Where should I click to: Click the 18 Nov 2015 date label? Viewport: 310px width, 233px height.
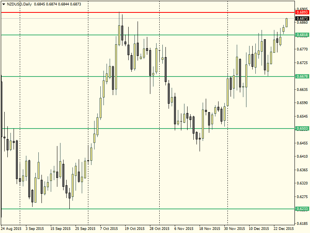209,228
